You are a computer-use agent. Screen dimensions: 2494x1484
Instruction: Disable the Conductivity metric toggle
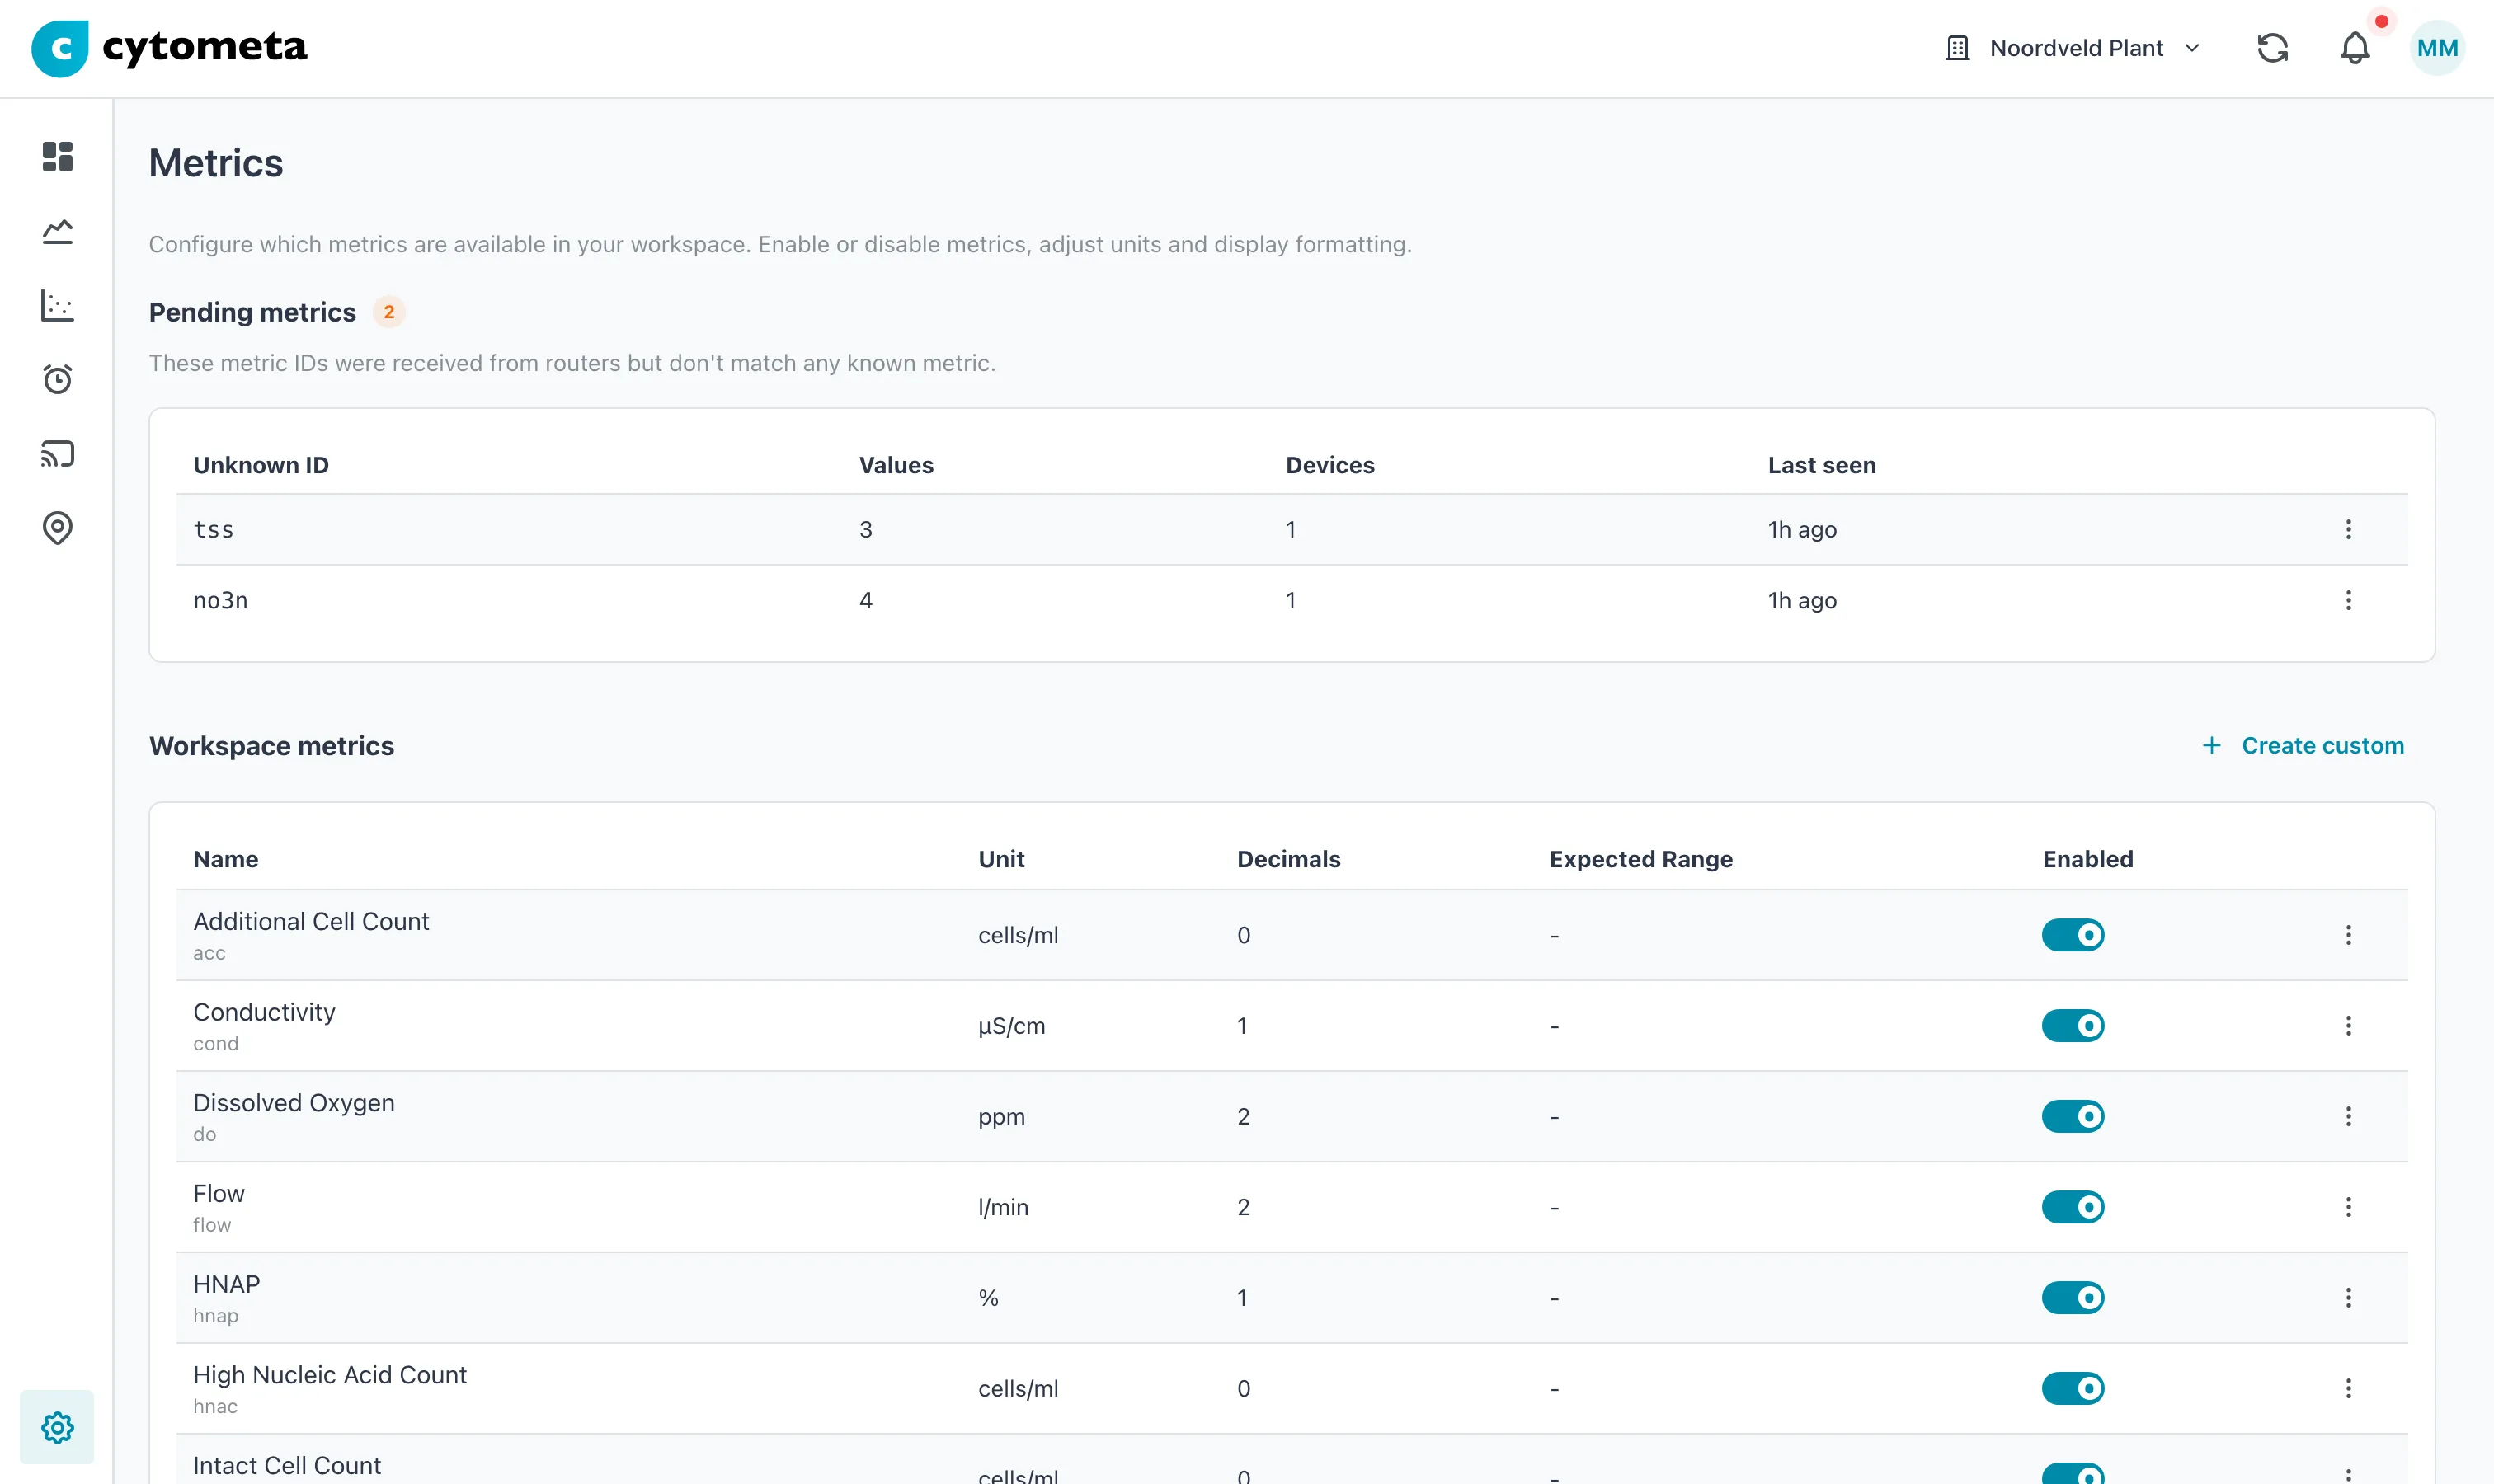pos(2073,1026)
